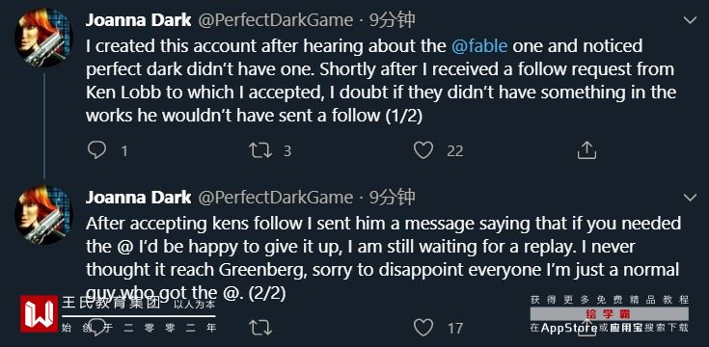Click Joanna Dark avatar on second tweet
Screen dimensions: 709x347
tap(43, 215)
